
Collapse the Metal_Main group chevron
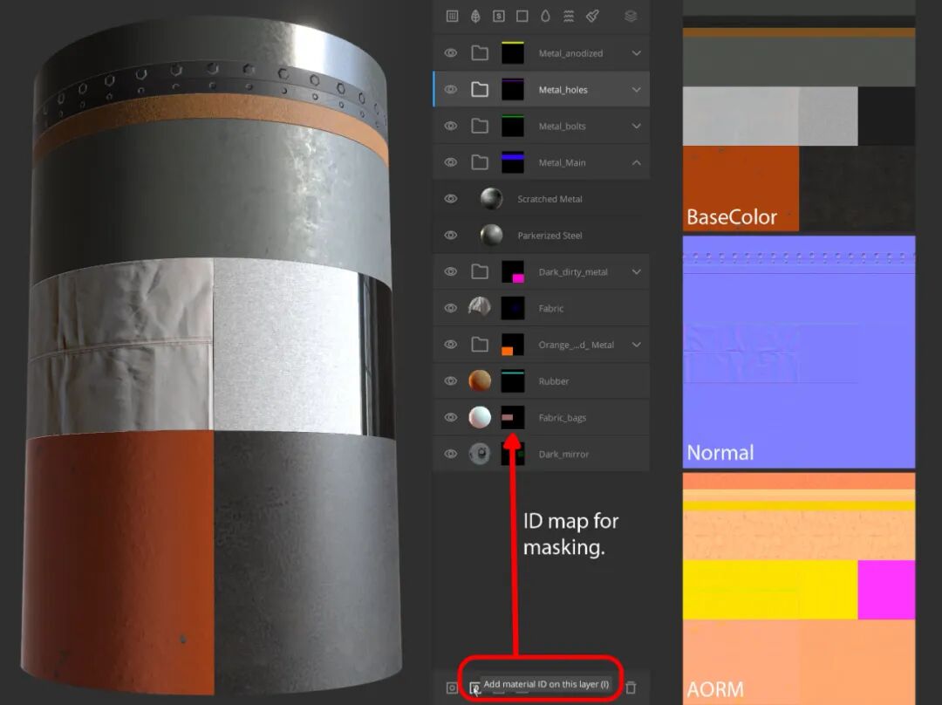pyautogui.click(x=636, y=162)
